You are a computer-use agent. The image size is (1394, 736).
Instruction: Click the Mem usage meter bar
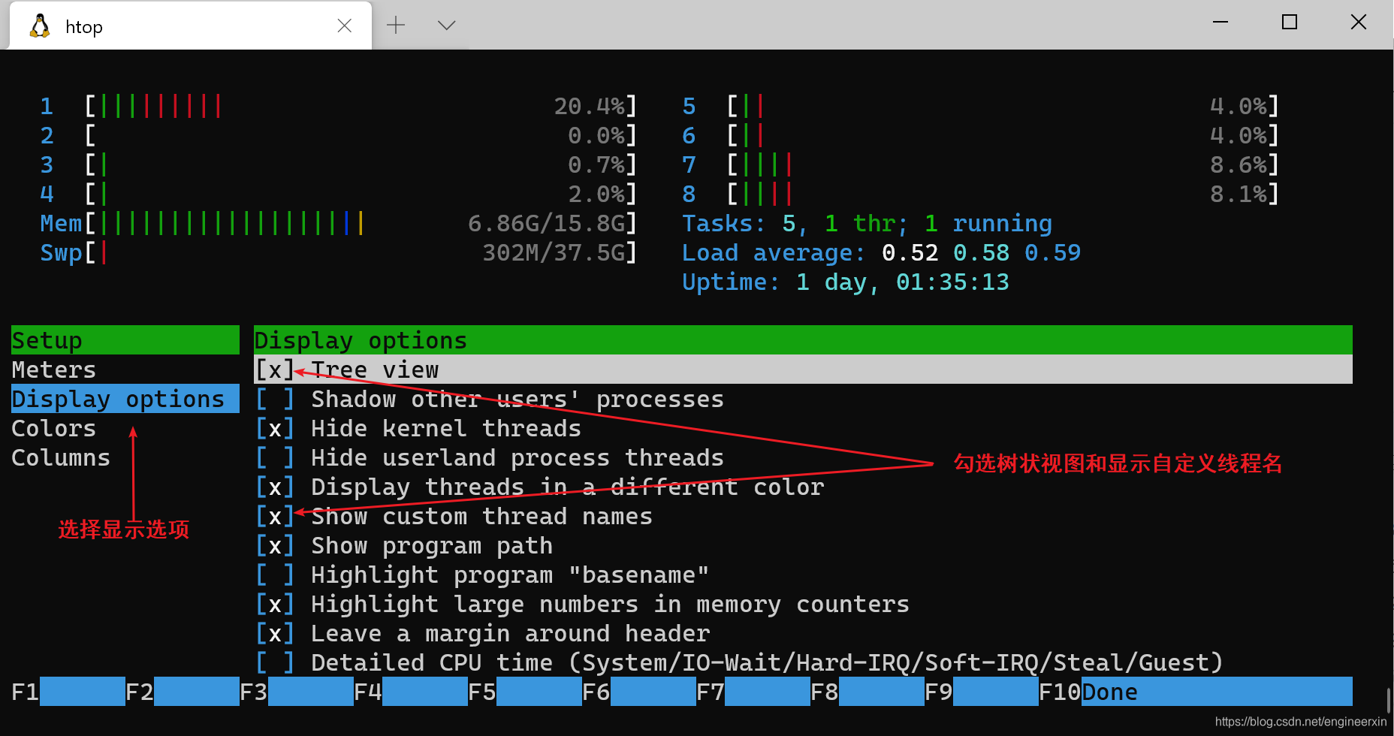click(x=338, y=223)
